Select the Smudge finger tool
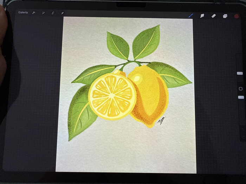 202,16
